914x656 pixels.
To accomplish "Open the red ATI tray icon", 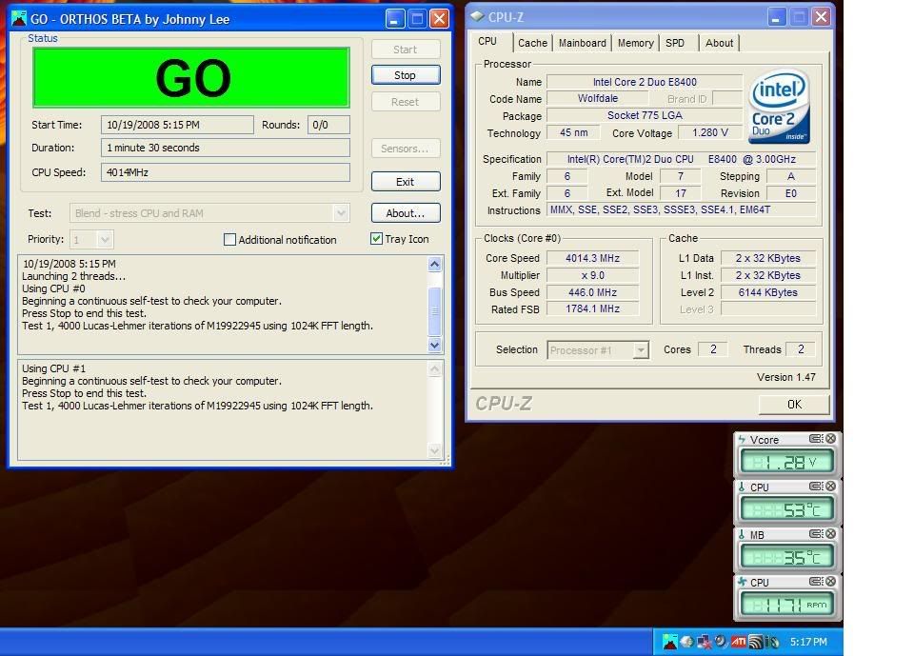I will point(739,642).
